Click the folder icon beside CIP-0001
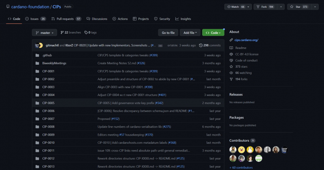 [x=37, y=71]
